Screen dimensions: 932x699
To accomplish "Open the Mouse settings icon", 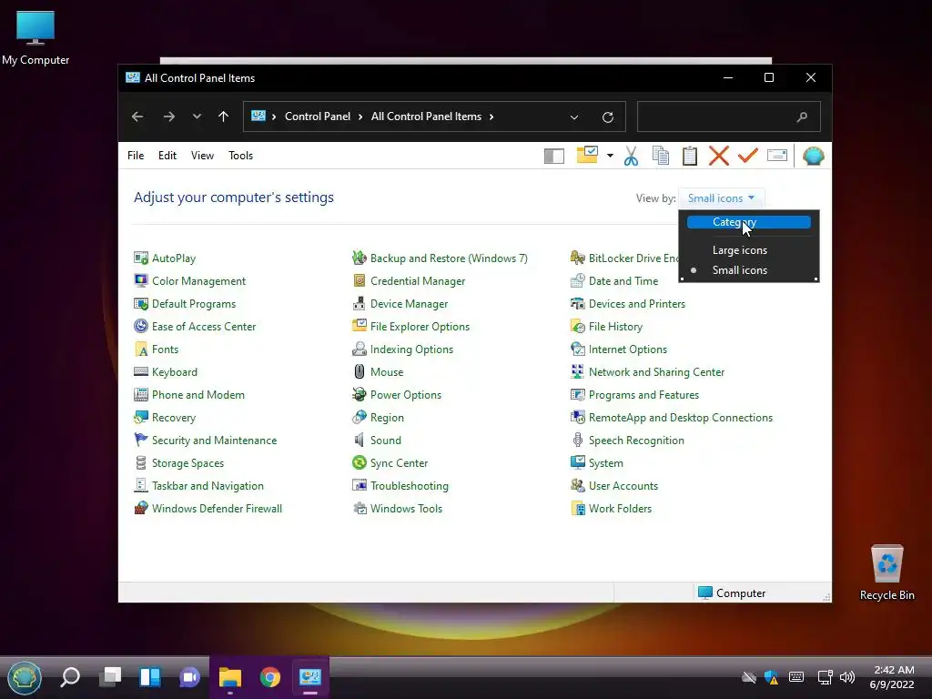I will point(359,372).
